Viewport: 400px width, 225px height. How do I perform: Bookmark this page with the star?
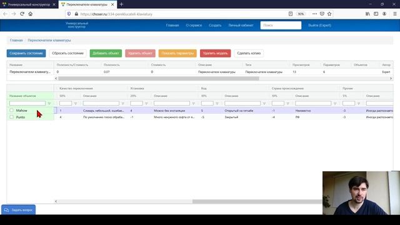(x=329, y=14)
